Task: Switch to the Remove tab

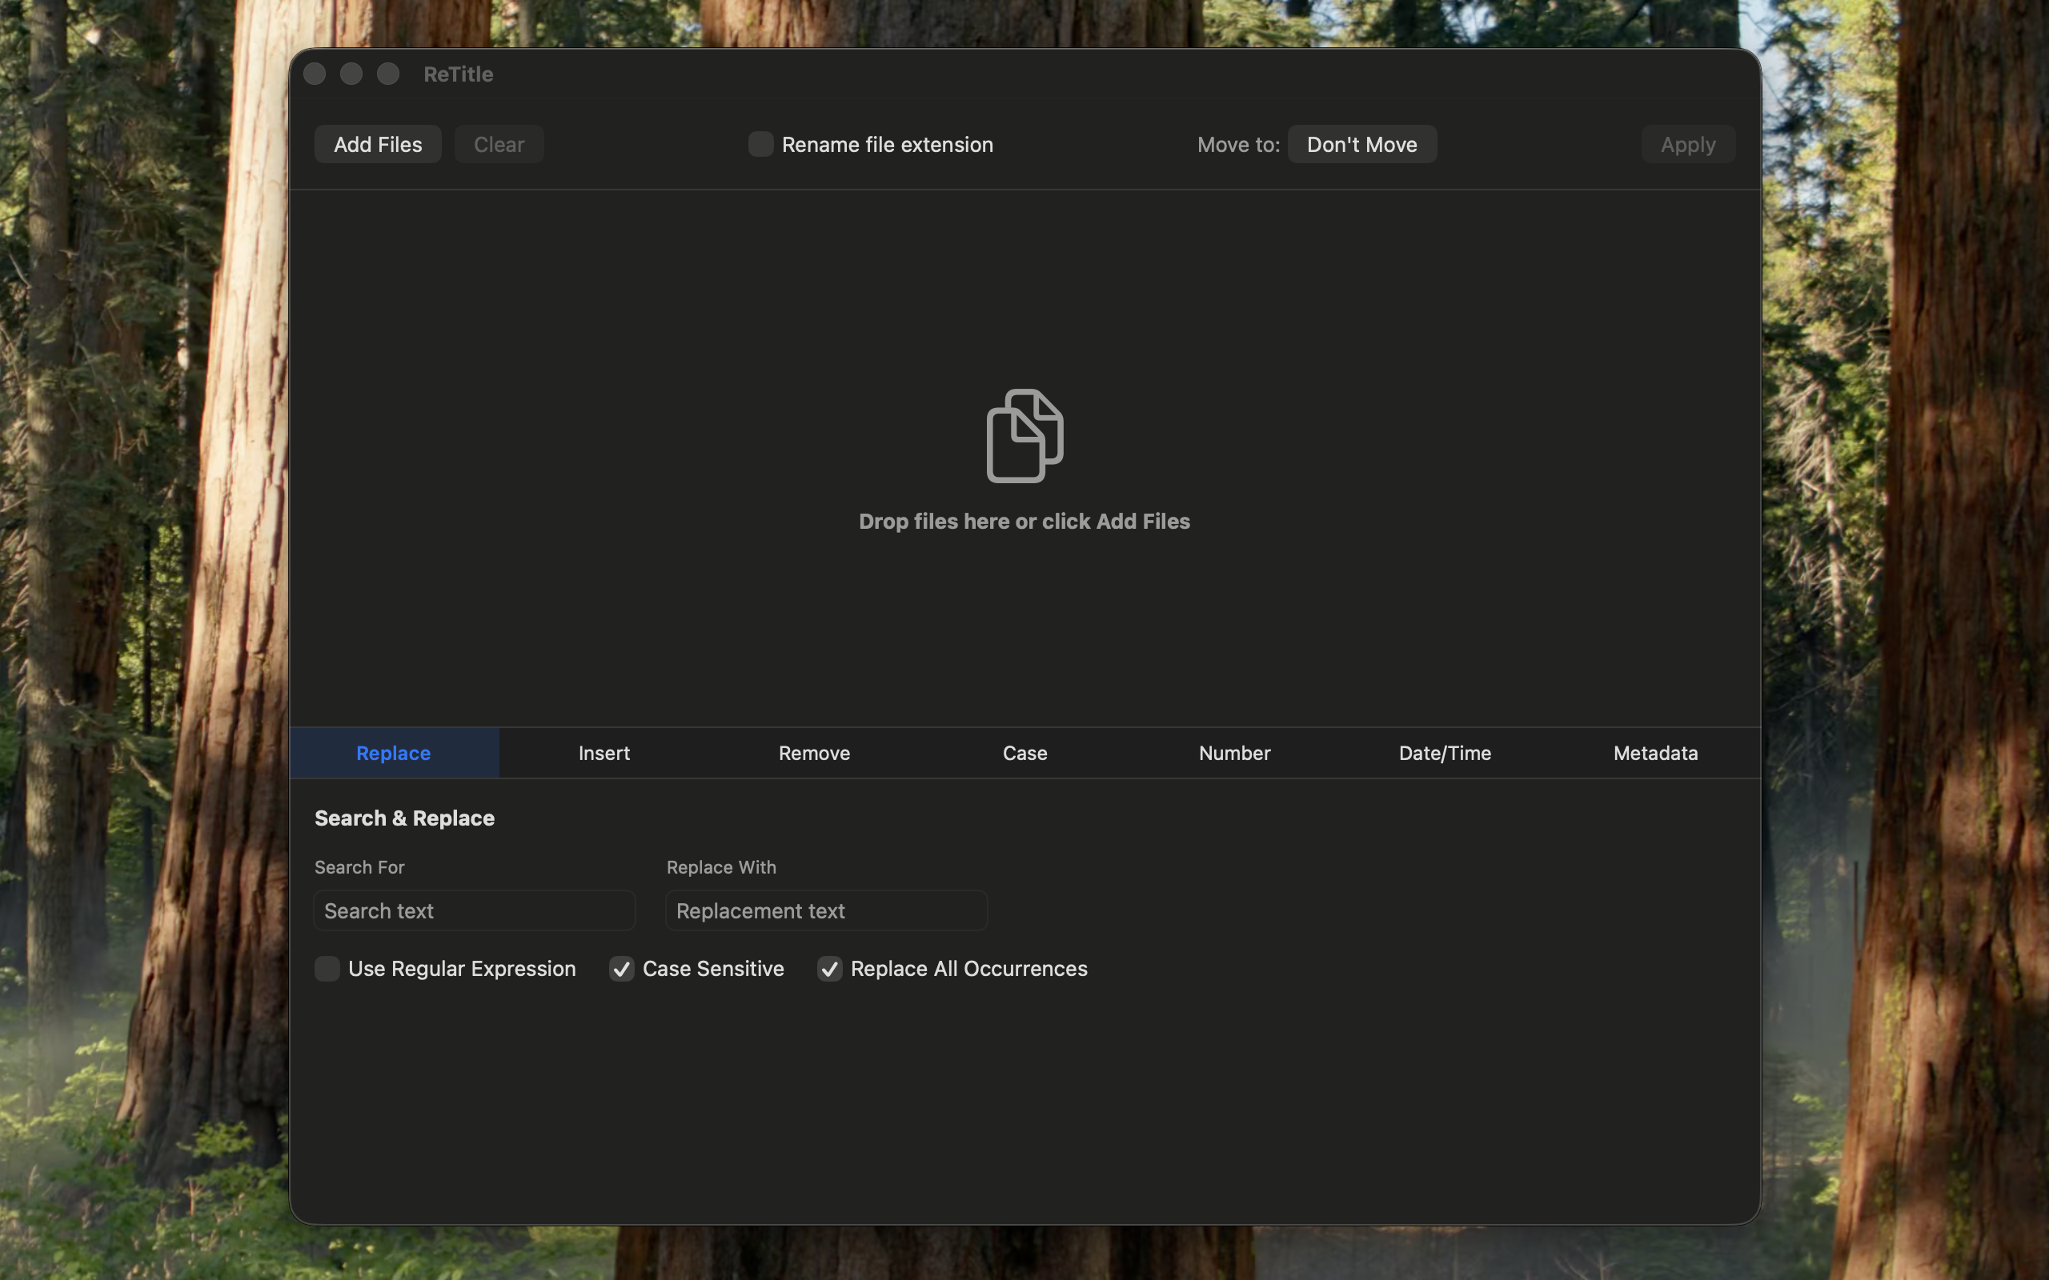Action: pos(813,753)
